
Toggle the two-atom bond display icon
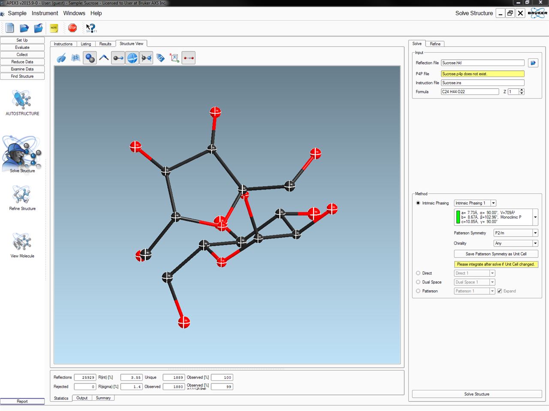(x=118, y=58)
